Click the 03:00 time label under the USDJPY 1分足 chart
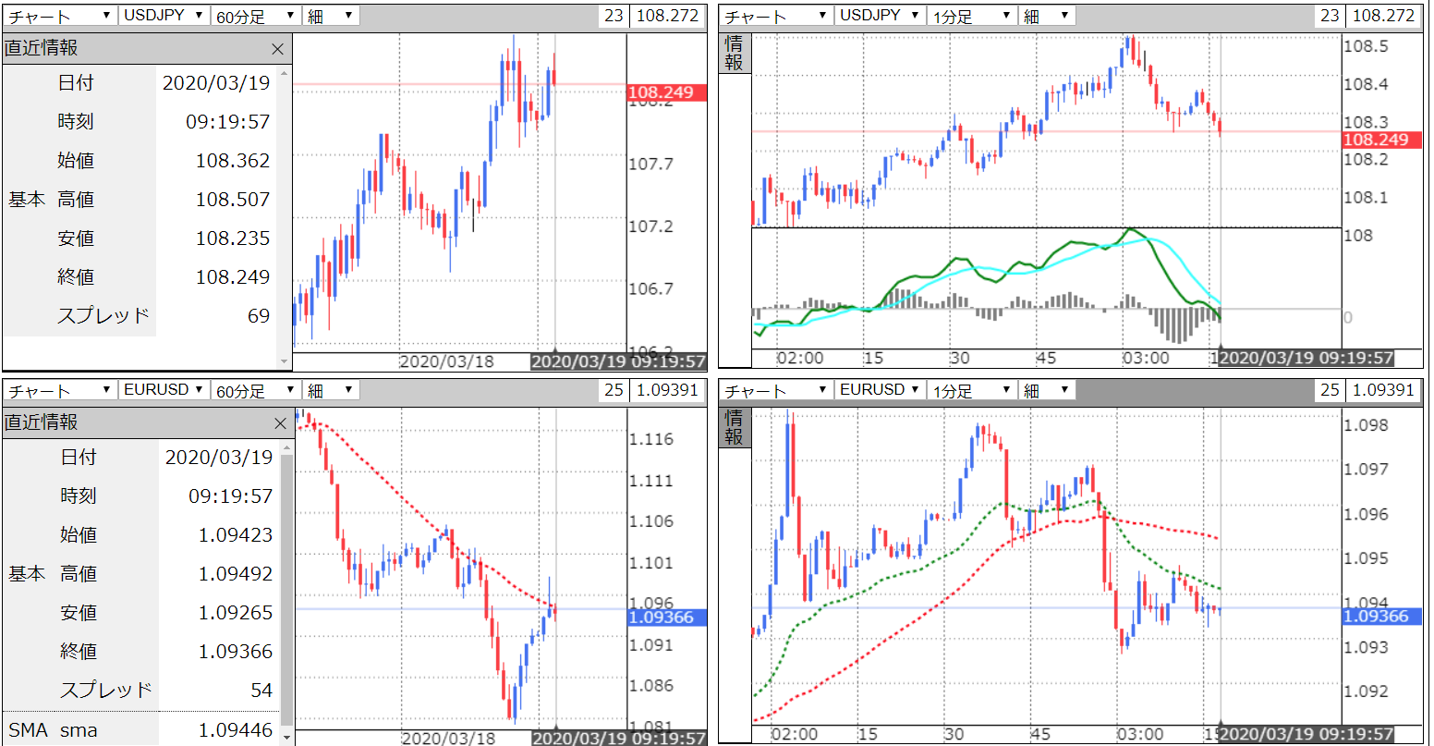 [1144, 358]
